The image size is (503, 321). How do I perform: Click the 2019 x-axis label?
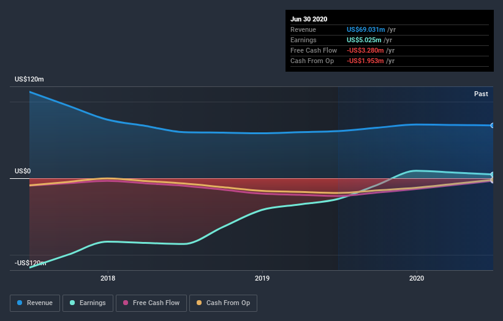click(262, 278)
